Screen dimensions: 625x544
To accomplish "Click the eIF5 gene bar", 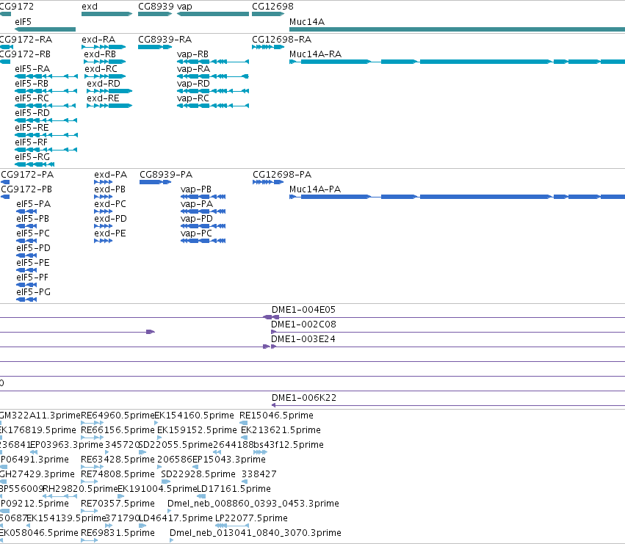I will coord(45,29).
